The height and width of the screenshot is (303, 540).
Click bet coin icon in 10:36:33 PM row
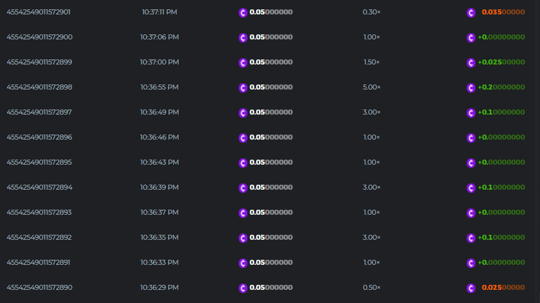243,263
